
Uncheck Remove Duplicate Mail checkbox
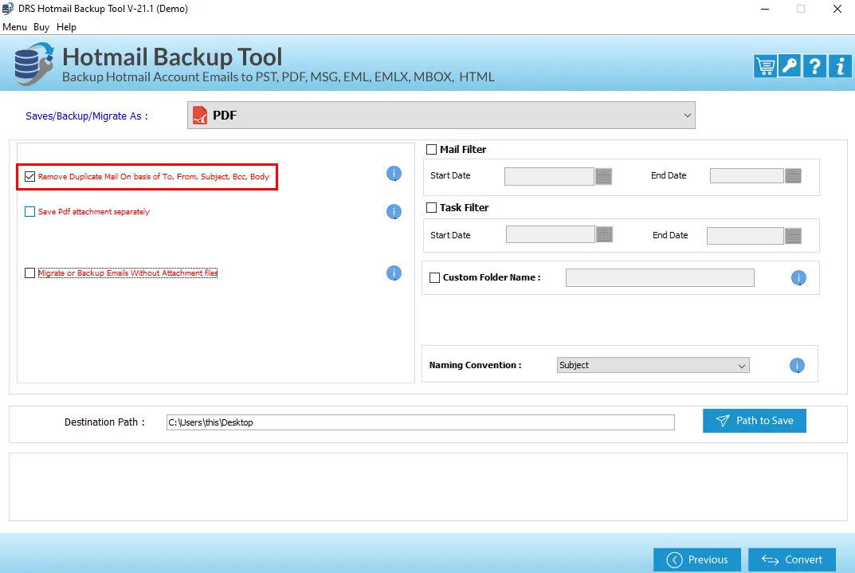tap(30, 177)
